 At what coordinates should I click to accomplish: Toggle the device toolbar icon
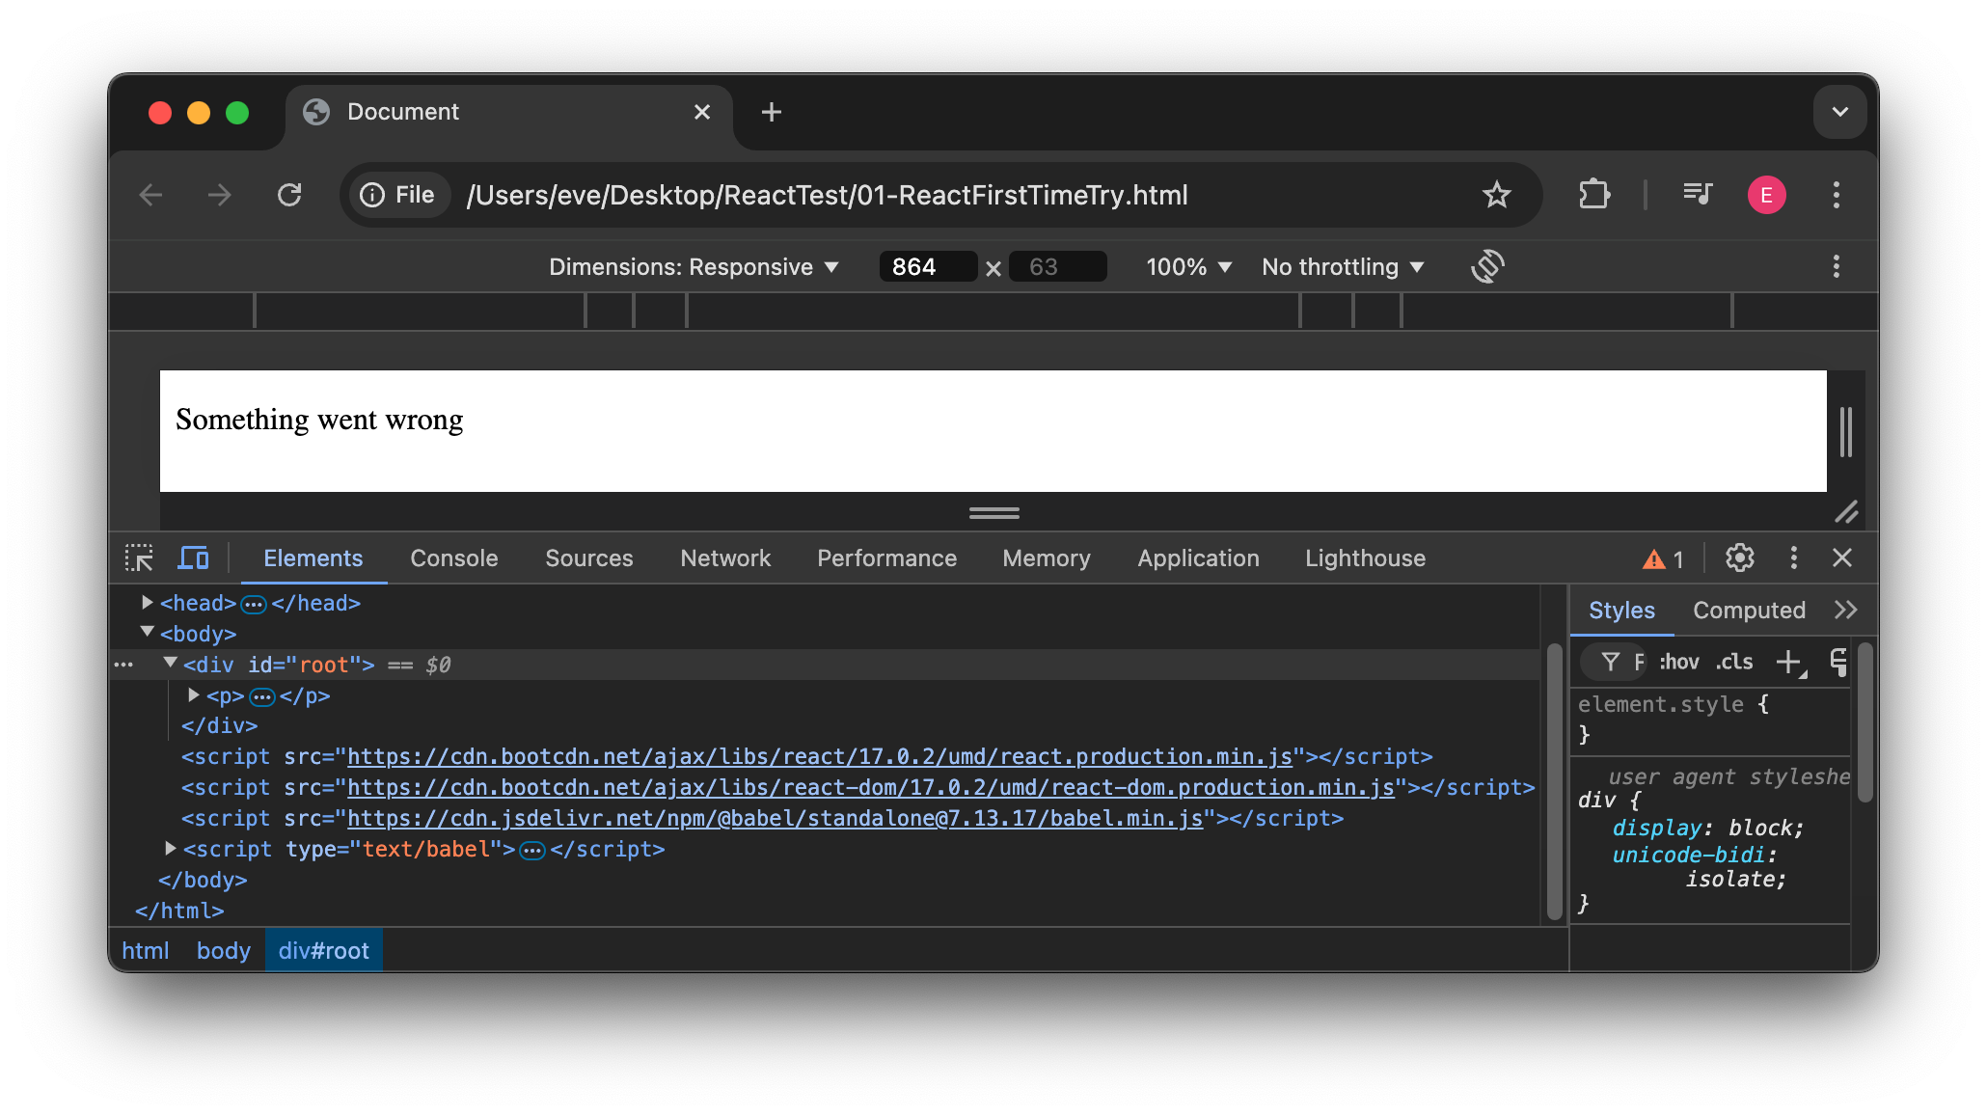click(193, 558)
